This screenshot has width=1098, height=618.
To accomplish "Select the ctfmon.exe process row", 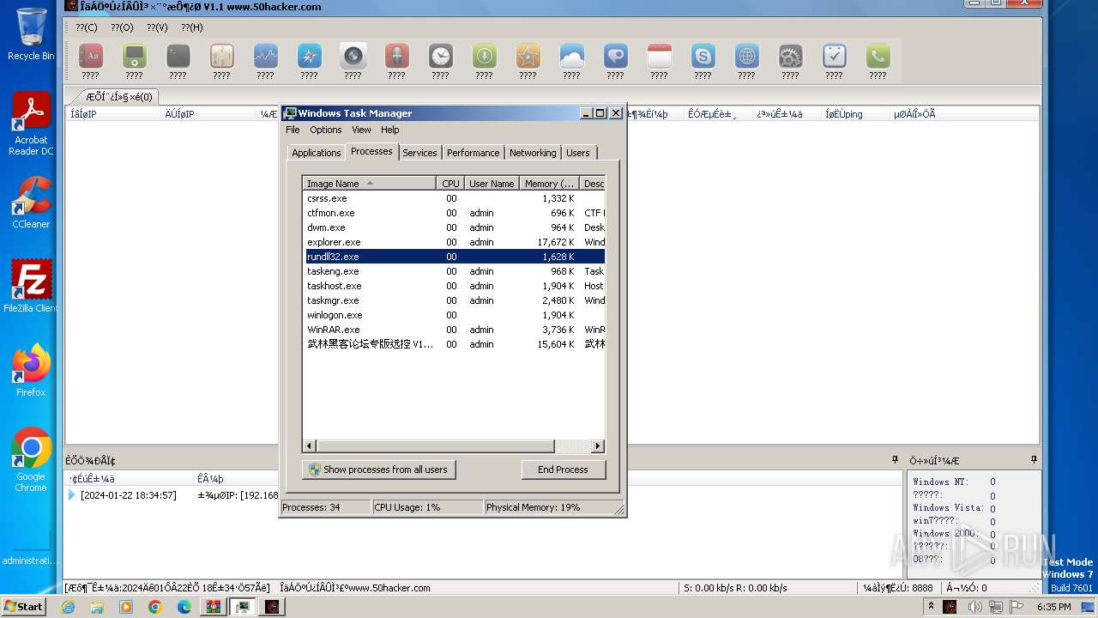I will click(x=455, y=213).
